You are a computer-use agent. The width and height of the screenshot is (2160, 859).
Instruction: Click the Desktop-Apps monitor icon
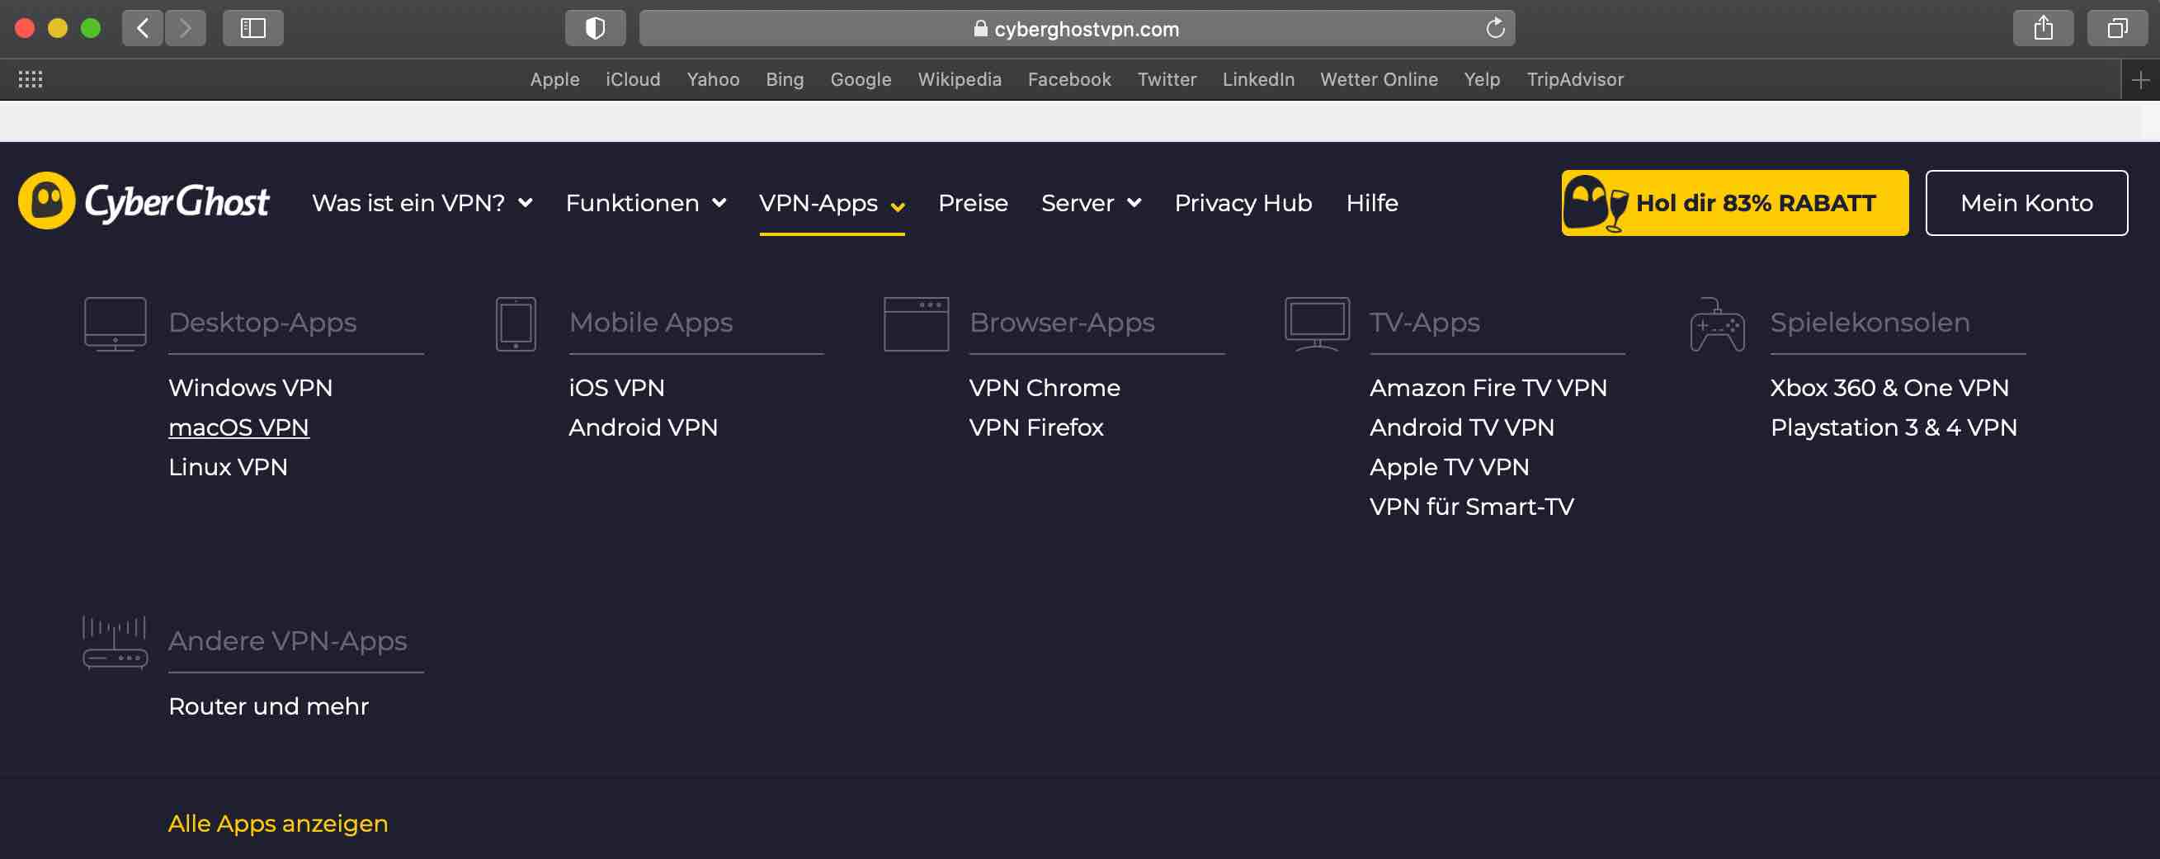(x=115, y=323)
